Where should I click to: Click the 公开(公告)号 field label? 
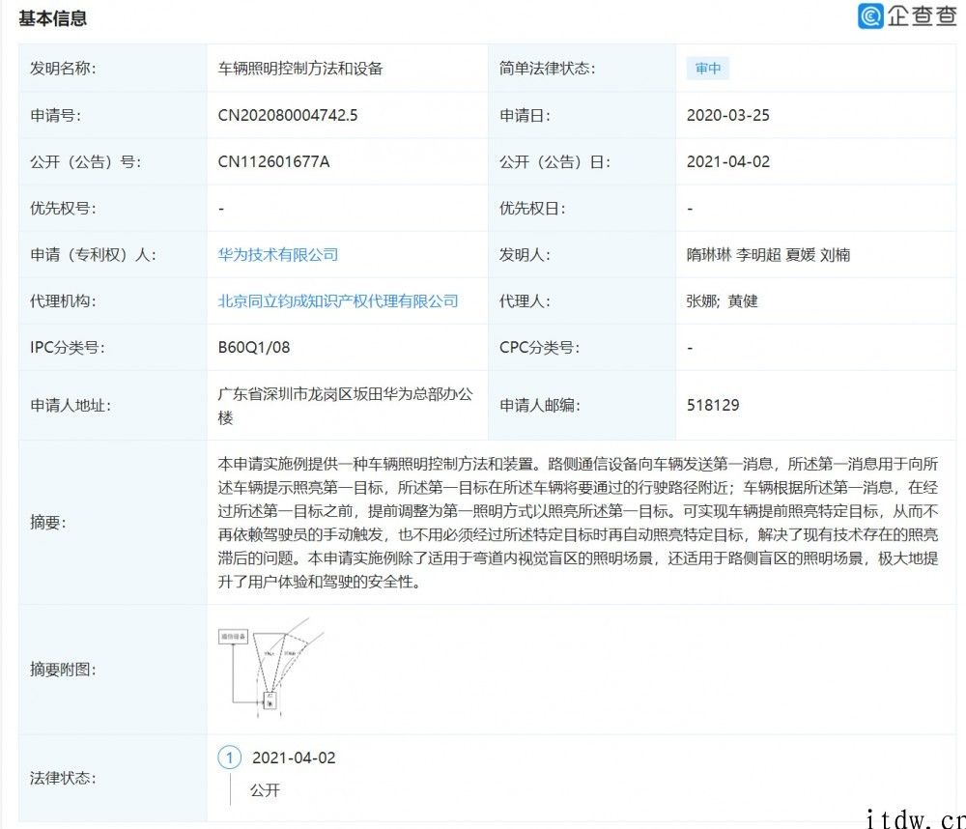(x=86, y=162)
